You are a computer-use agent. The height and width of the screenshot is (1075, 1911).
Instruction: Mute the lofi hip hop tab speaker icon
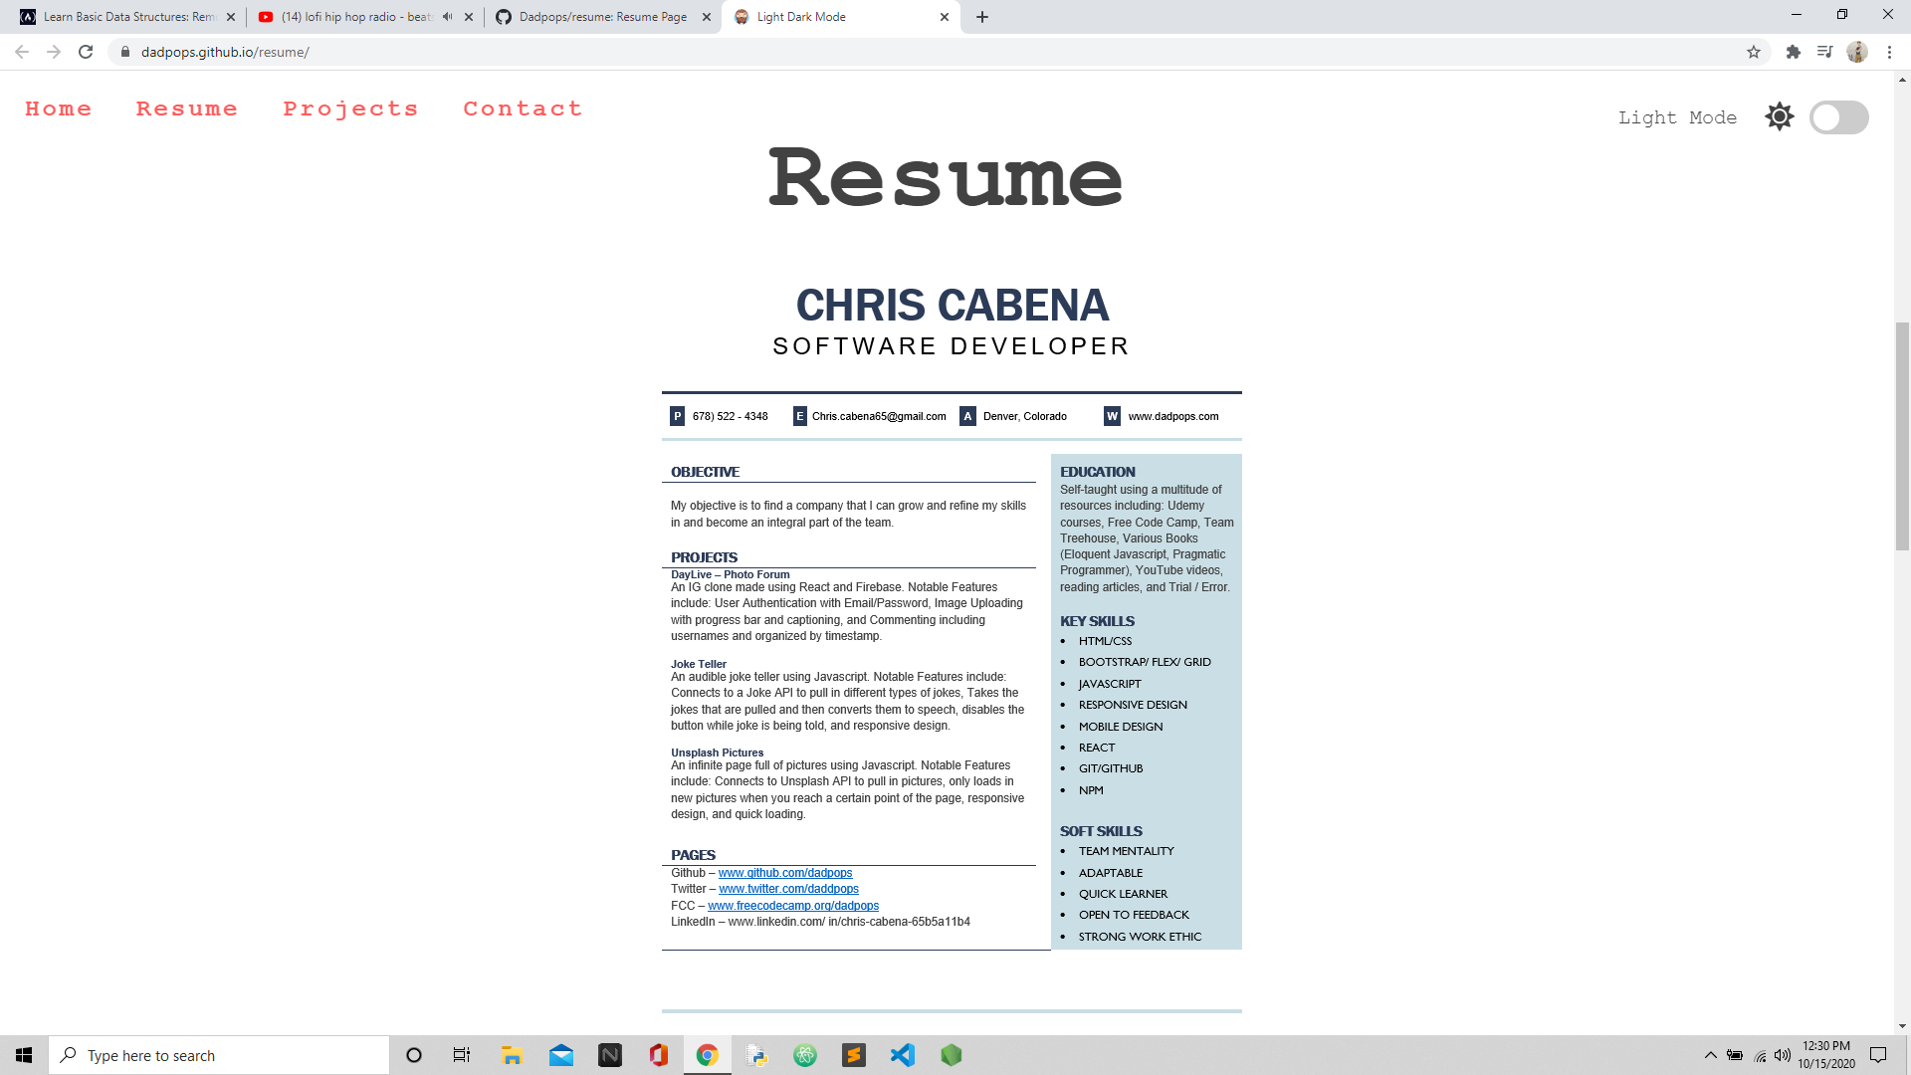[447, 16]
